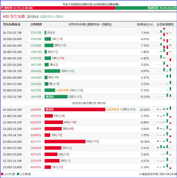Open the 57889熊 certificate link
The image size is (177, 178).
36,39
